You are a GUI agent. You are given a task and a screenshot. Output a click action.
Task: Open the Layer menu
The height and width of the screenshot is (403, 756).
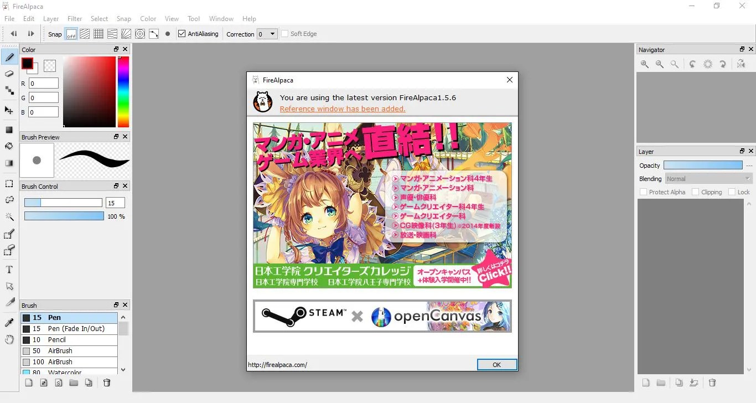point(51,19)
